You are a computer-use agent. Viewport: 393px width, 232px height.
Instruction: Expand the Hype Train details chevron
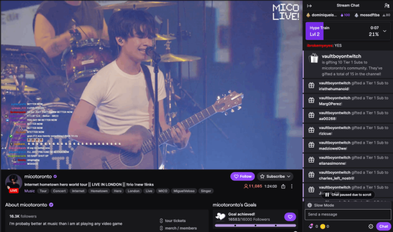385,31
